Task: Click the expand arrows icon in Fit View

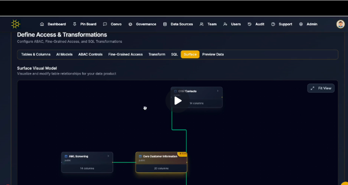Action: pyautogui.click(x=312, y=88)
